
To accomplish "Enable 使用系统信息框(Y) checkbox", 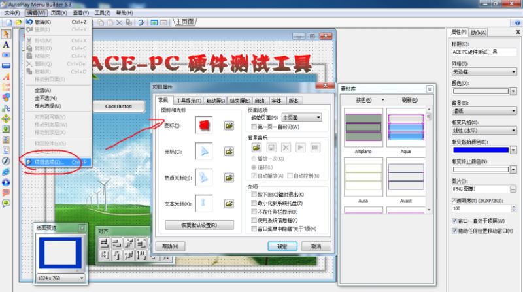I will click(x=254, y=220).
